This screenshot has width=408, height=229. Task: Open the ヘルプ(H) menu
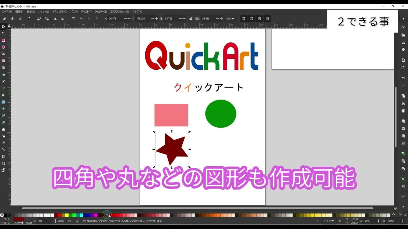(137, 11)
